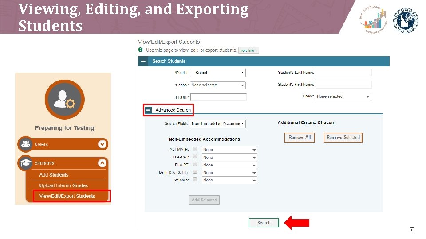Expand the Users menu chevron

point(102,144)
